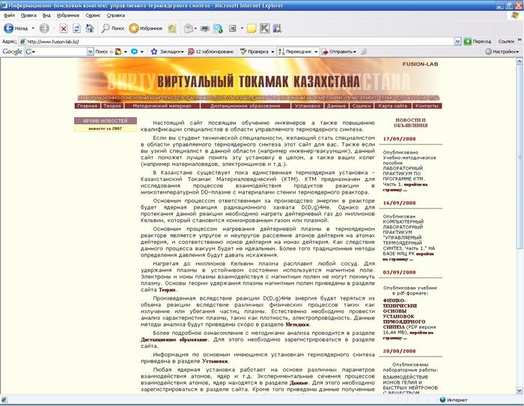Screen dimensions: 524x406
Task: Open the Избранное menu in menu bar
Action: pyautogui.click(x=67, y=15)
